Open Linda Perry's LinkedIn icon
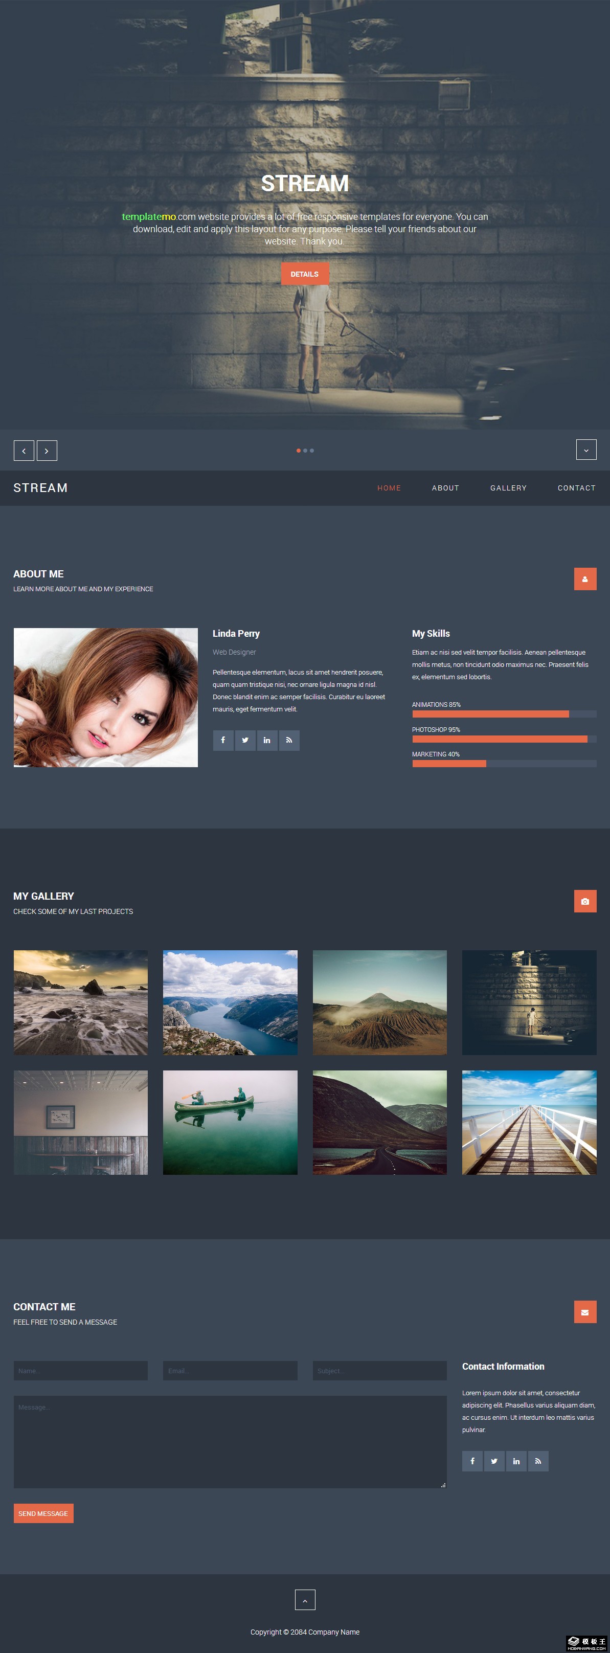This screenshot has height=1653, width=610. pos(267,741)
